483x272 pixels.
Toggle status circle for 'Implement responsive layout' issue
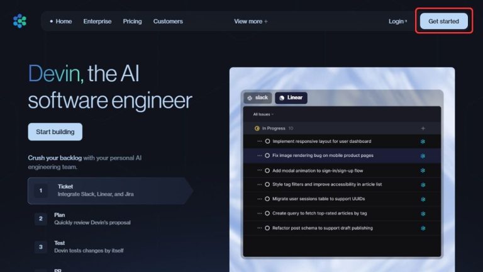click(267, 141)
